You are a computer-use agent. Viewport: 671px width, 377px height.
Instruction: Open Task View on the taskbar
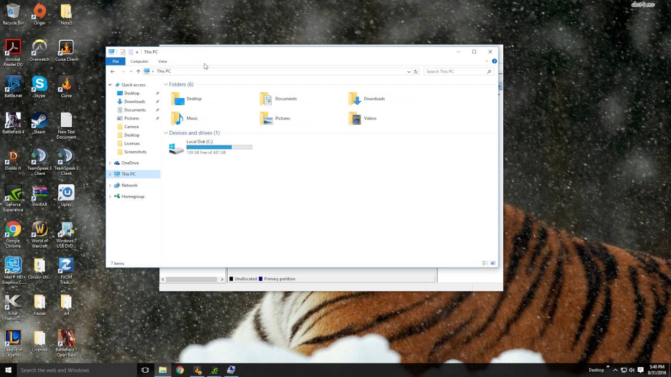[x=145, y=370]
